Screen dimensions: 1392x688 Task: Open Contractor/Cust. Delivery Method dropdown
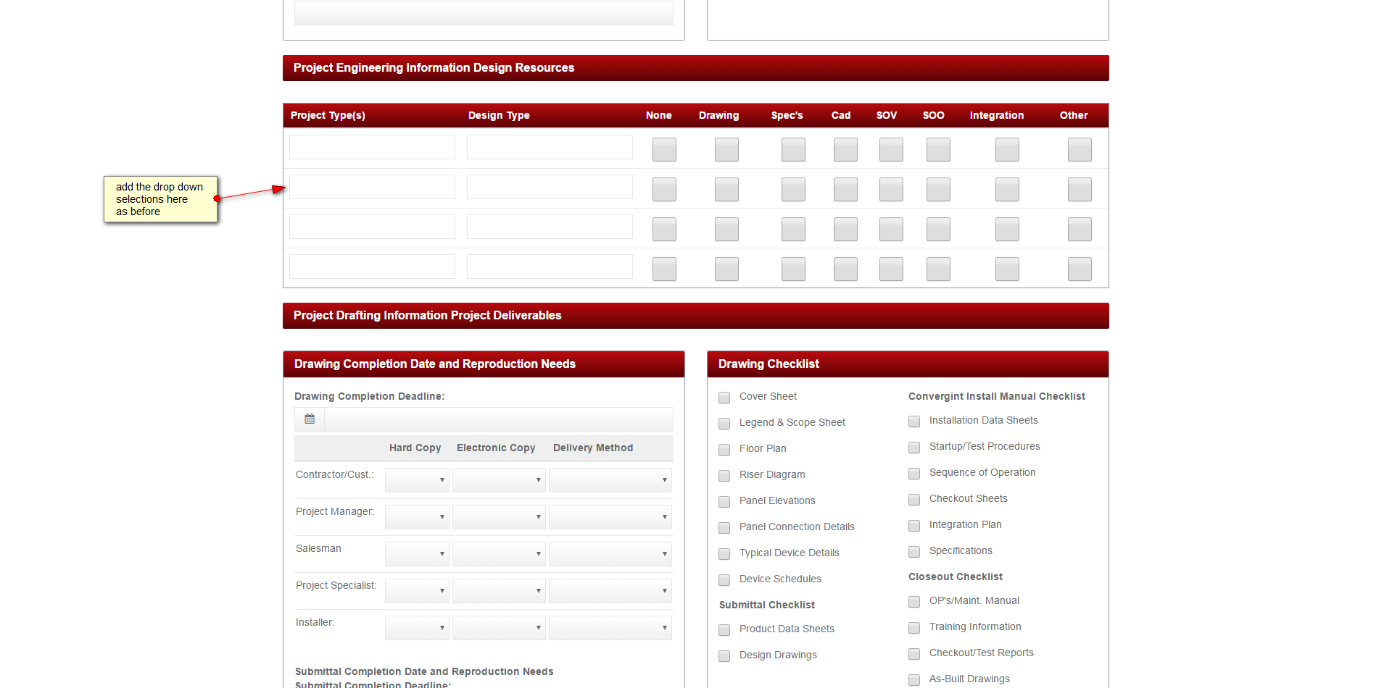coord(610,480)
